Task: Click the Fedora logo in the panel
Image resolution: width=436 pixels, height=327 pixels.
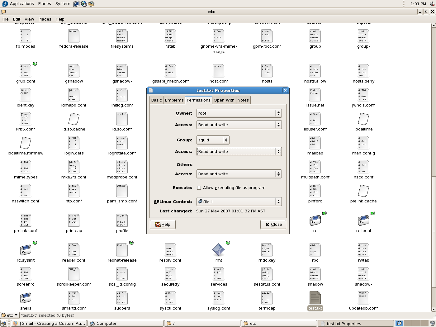Action: point(5,4)
